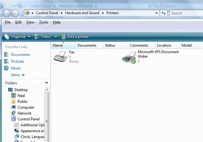
Task: Open the Views dropdown arrow
Action: (56, 37)
